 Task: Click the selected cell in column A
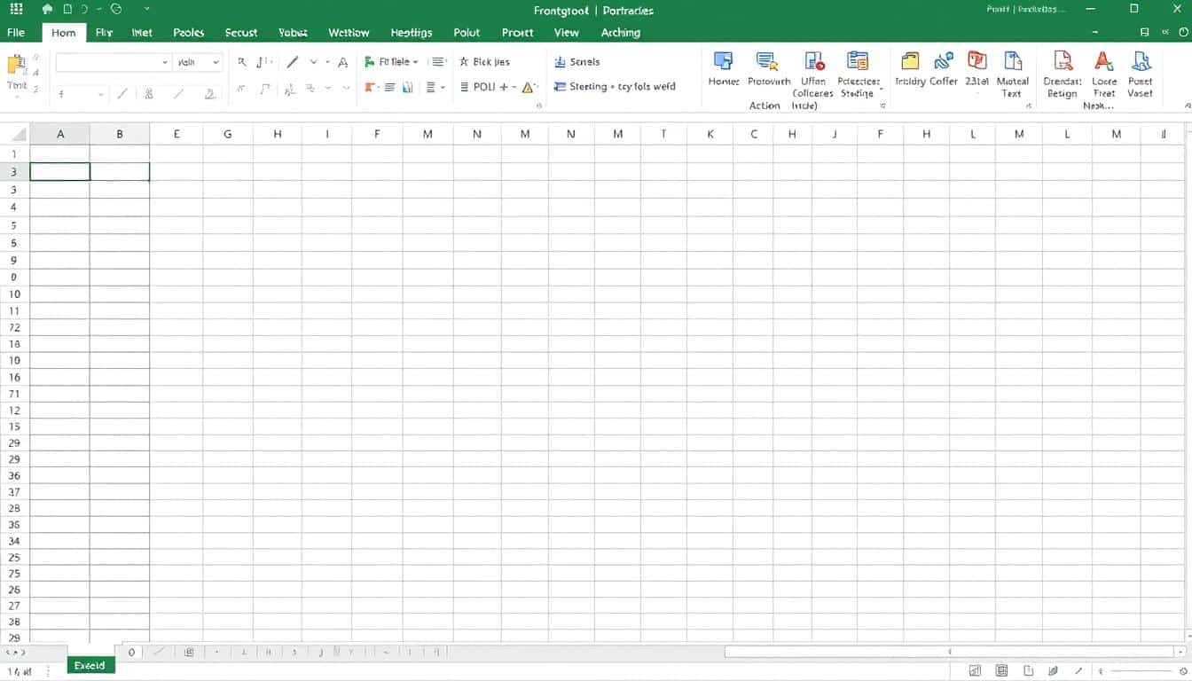tap(60, 172)
